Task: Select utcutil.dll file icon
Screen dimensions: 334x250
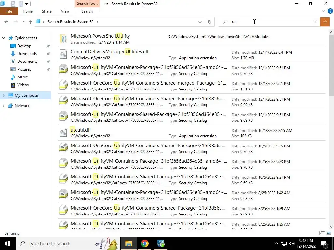Action: [x=63, y=132]
